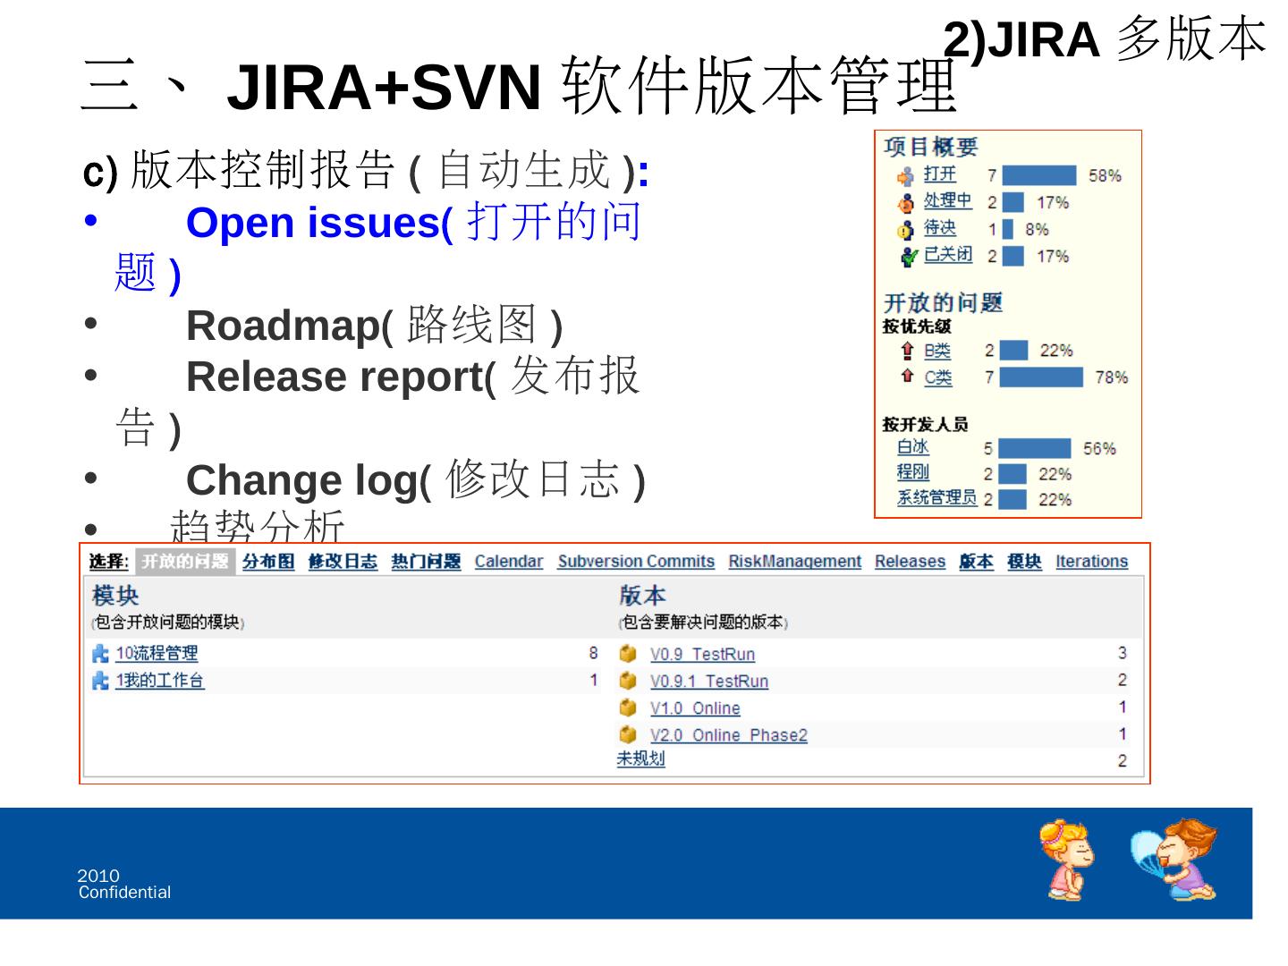Click the 处理中 status icon
The image size is (1288, 966).
906,203
